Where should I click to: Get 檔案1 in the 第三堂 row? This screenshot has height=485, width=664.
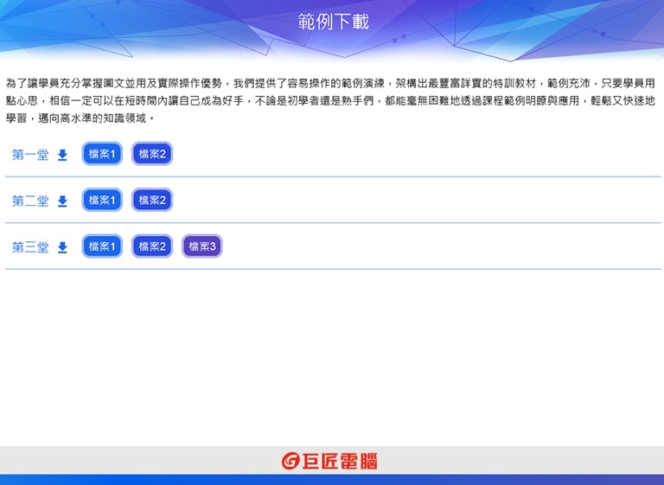(x=102, y=246)
